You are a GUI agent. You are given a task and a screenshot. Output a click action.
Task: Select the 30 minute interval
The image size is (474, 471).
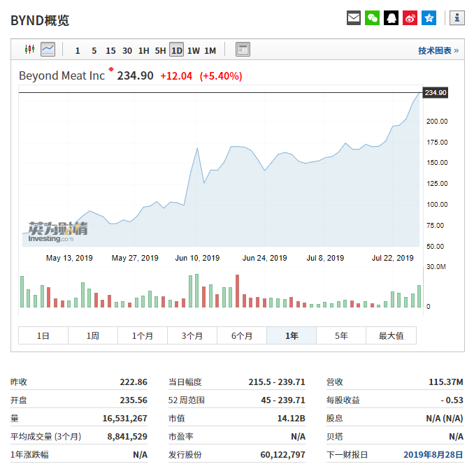point(127,50)
